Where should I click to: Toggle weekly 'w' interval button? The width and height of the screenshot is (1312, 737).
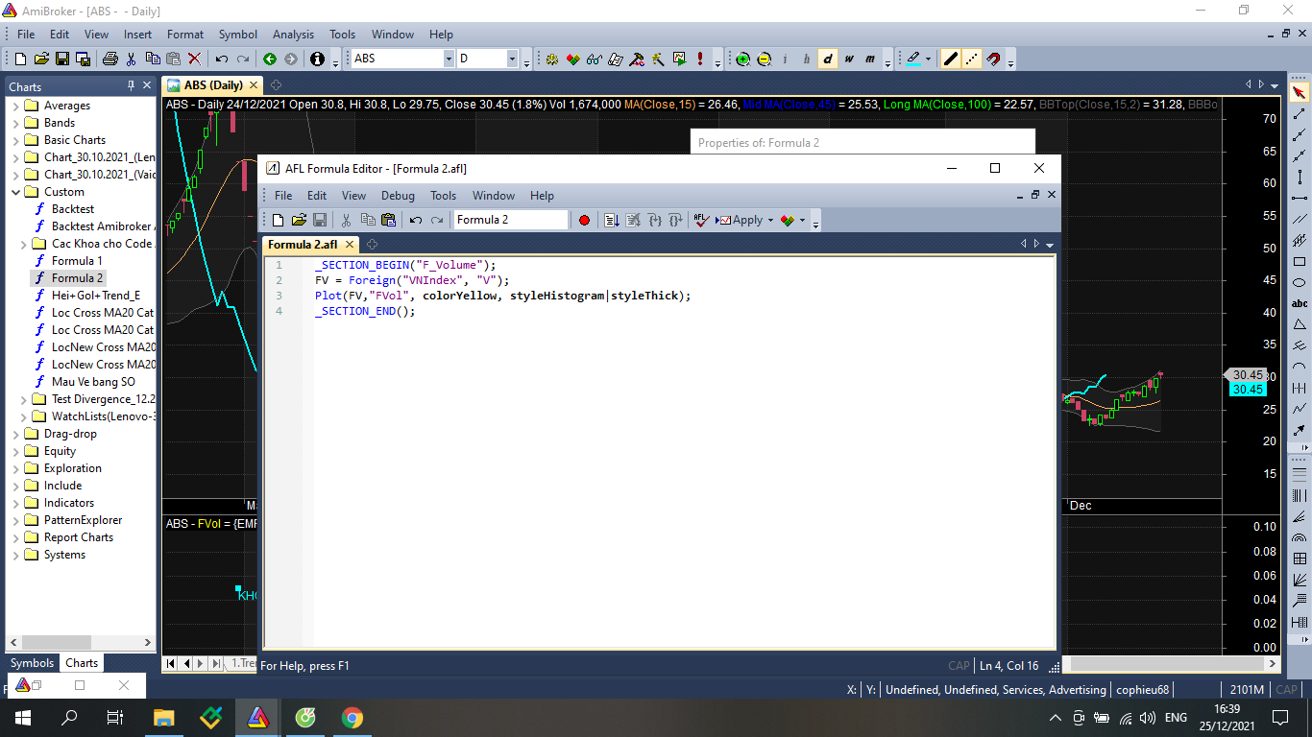[x=849, y=59]
